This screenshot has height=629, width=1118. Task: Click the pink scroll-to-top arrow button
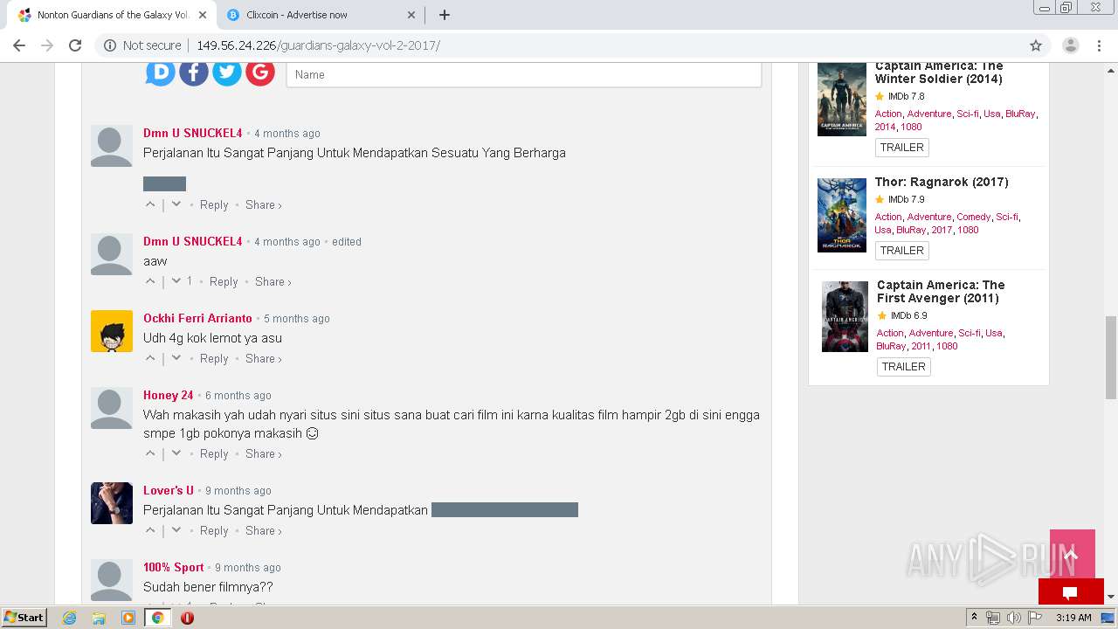click(x=1072, y=554)
